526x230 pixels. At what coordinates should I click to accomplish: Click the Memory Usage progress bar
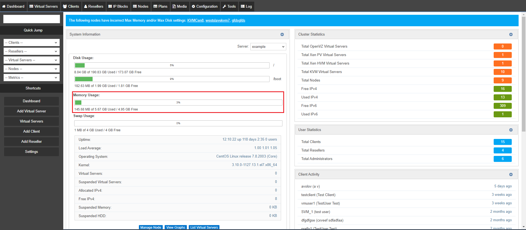(x=178, y=103)
